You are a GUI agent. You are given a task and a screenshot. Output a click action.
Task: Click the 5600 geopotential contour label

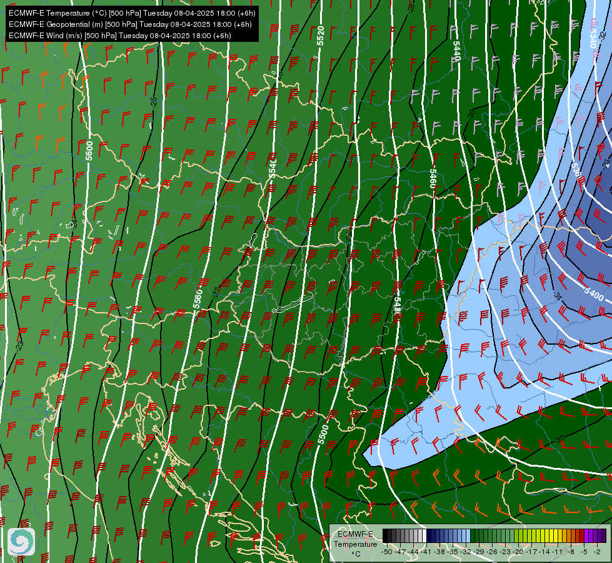point(89,151)
